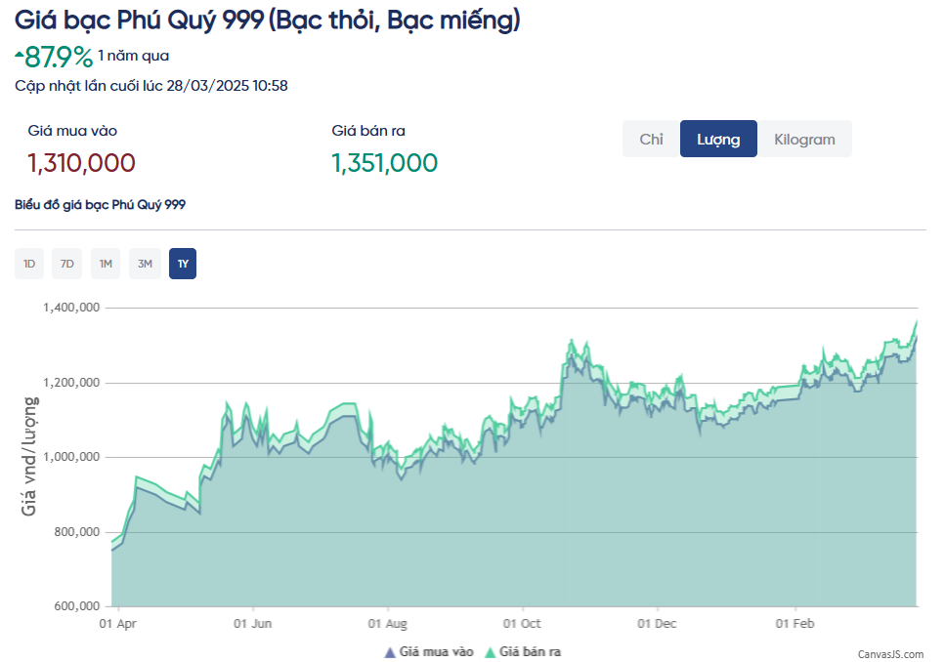Open the CanvasJS.com credit link

pos(890,654)
